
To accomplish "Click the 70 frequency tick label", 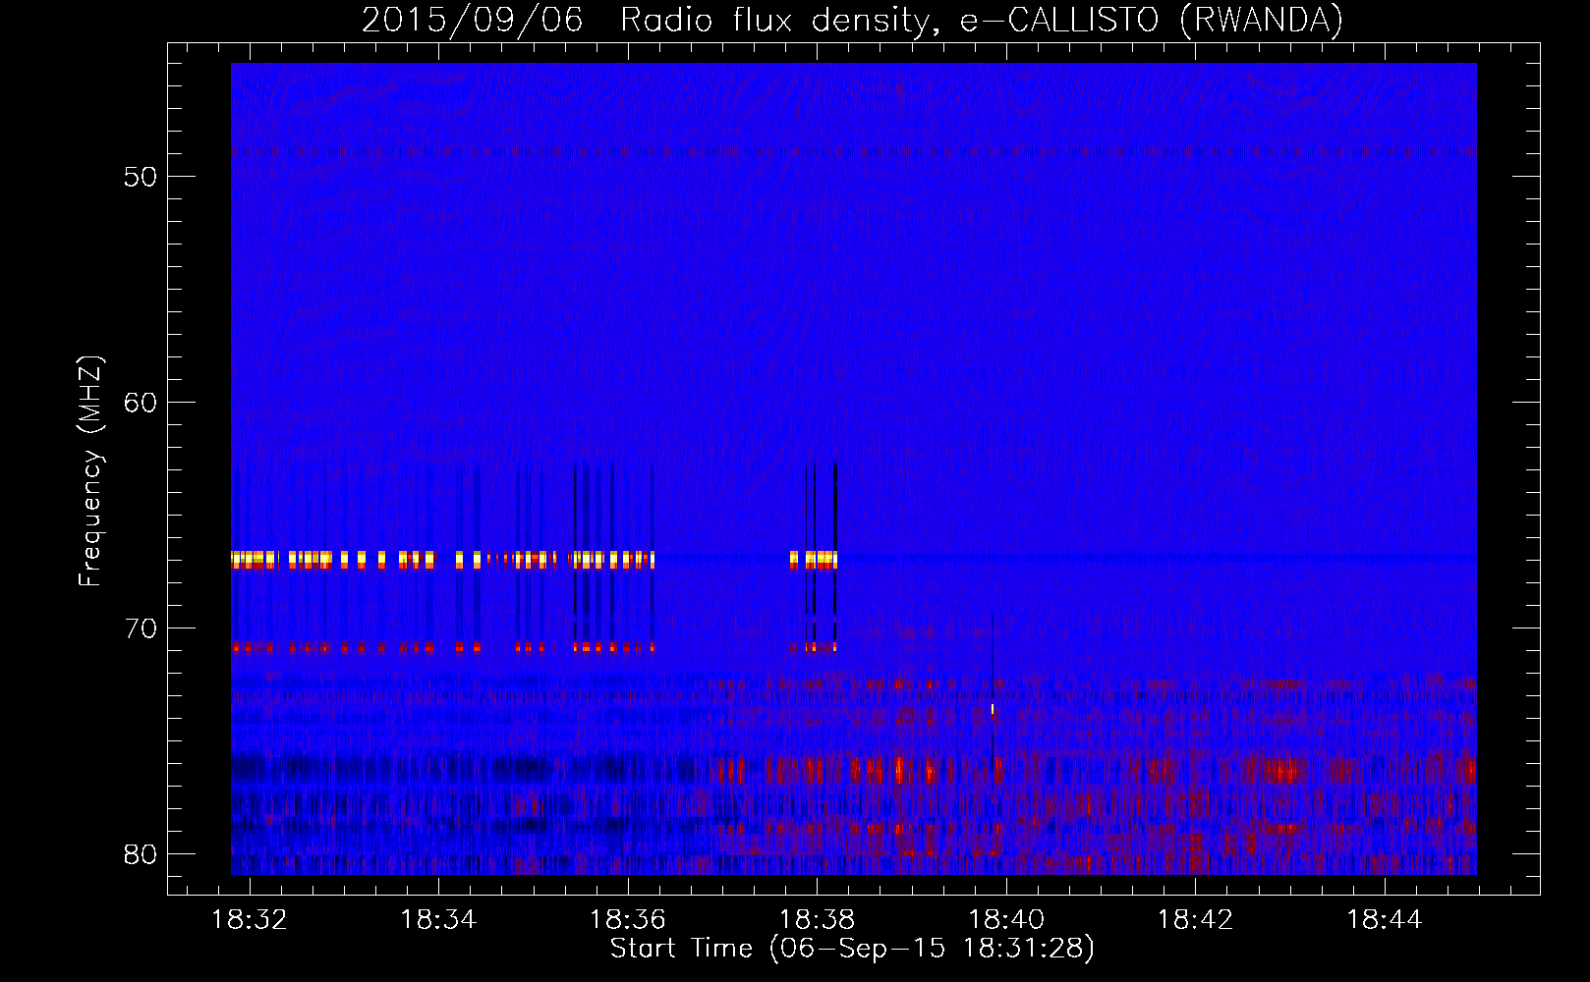I will [x=142, y=628].
